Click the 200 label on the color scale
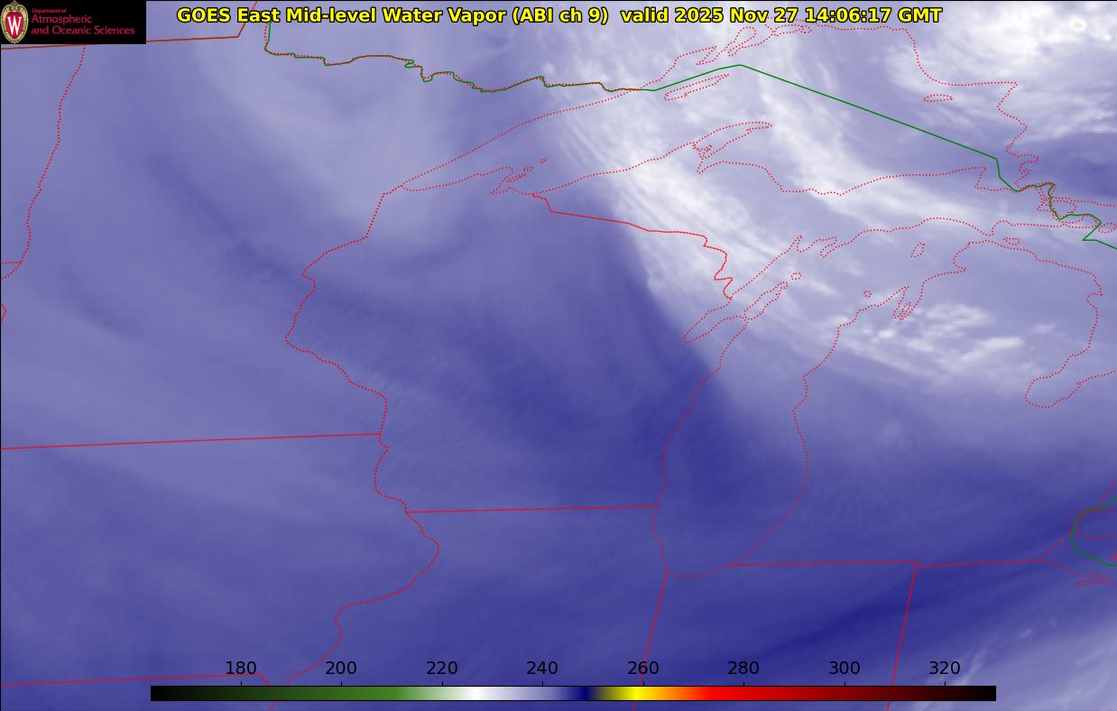This screenshot has width=1117, height=711. (341, 669)
